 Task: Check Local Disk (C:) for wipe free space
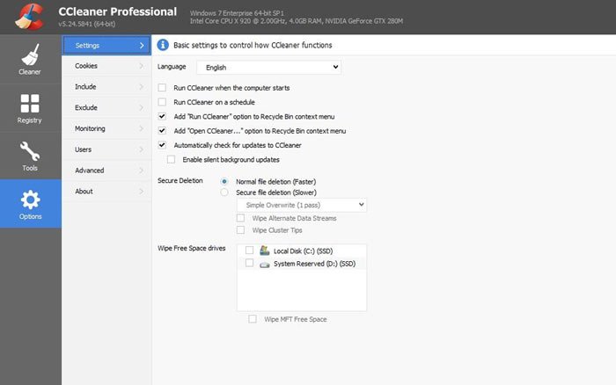[x=249, y=250]
